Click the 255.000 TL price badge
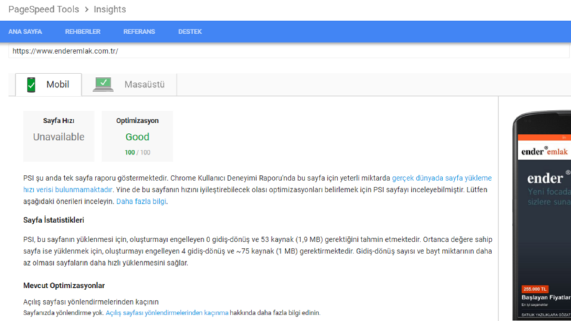Screen dimensions: 571x321 [535, 289]
